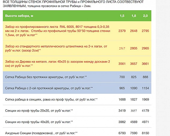Click price 1090 in reinforced mesh row
This screenshot has height=136, width=170.
click(x=134, y=88)
